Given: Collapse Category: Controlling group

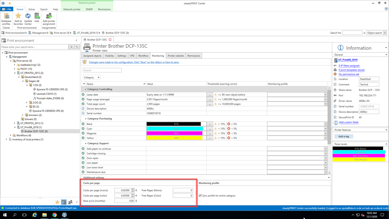Looking at the screenshot, I should pyautogui.click(x=86, y=89).
